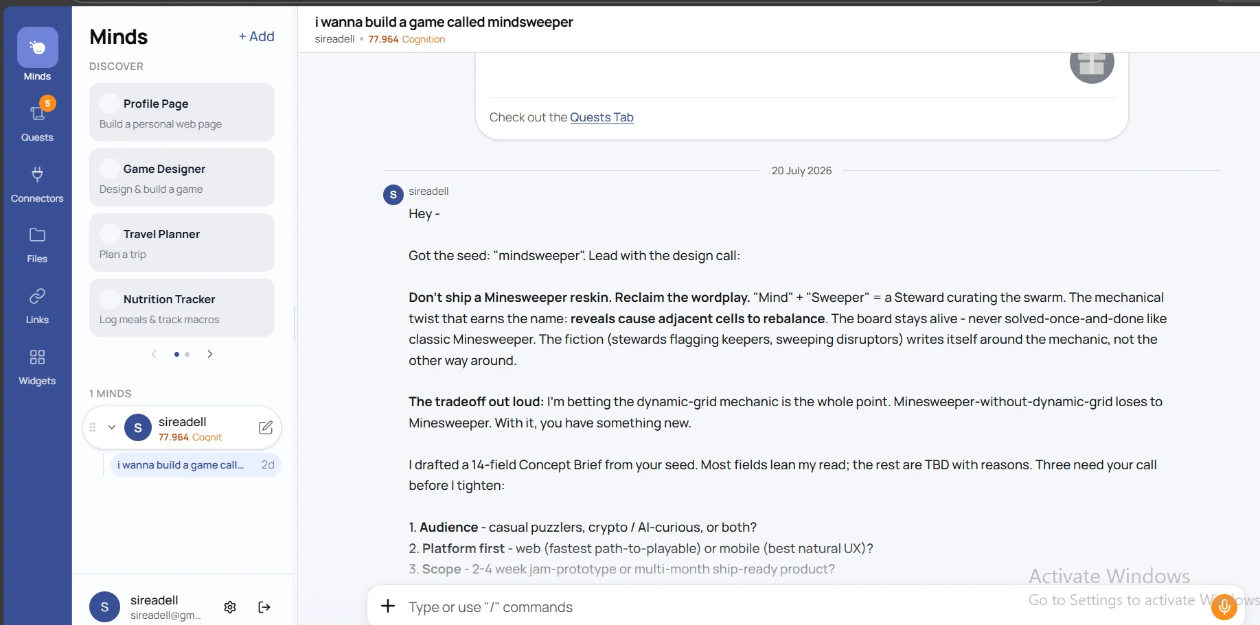1260x625 pixels.
Task: Click the gift box icon in message card
Action: [x=1092, y=64]
